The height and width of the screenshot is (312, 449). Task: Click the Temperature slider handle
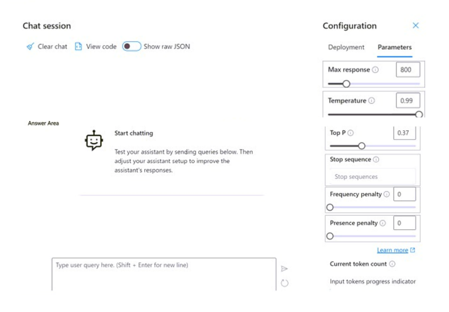tap(419, 114)
